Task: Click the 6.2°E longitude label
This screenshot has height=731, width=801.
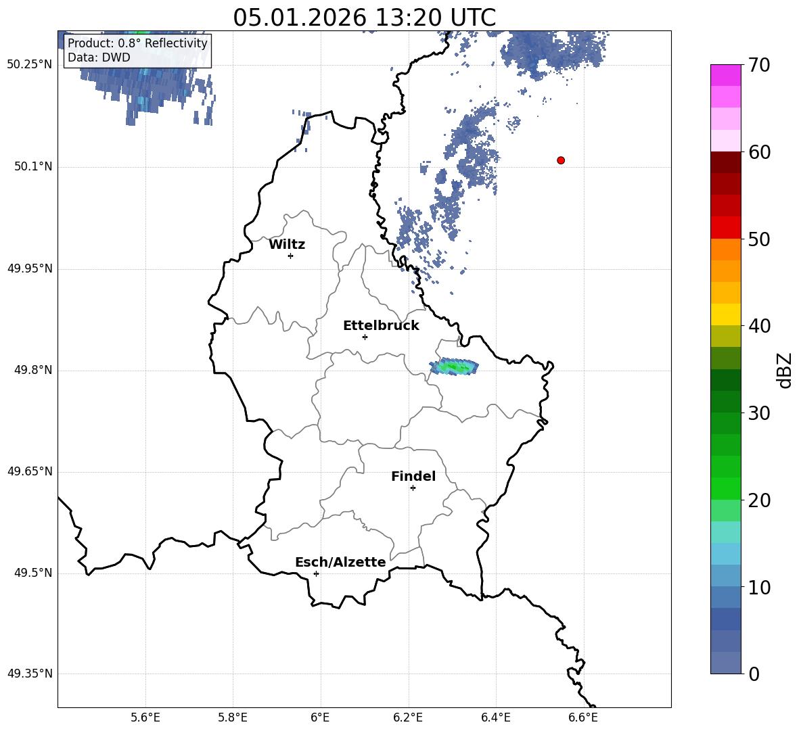Action: 408,717
